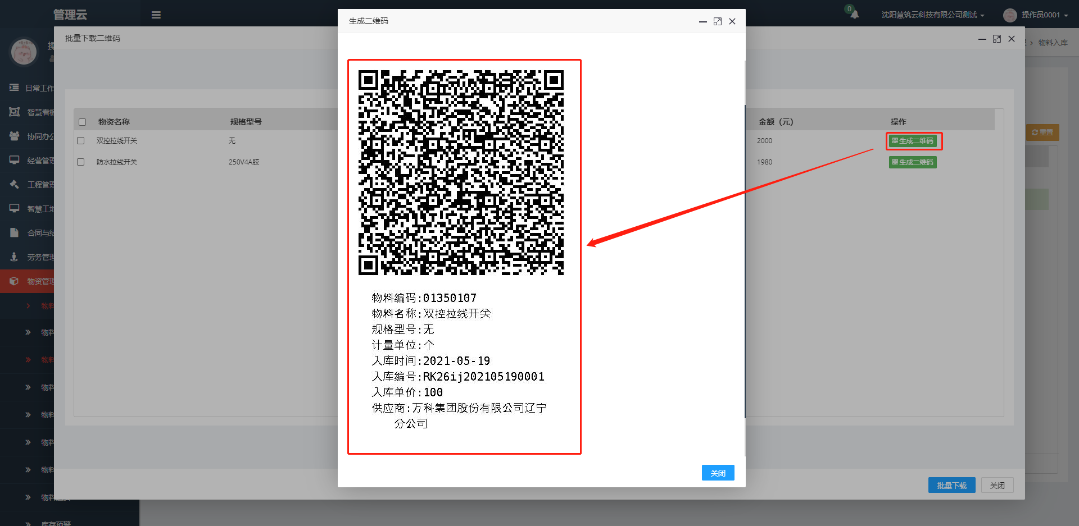
Task: Click 入库时间:2021-05-19 text
Action: pyautogui.click(x=431, y=361)
